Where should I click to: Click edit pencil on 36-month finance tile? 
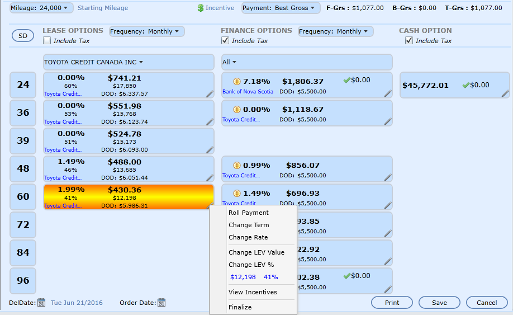pos(388,122)
